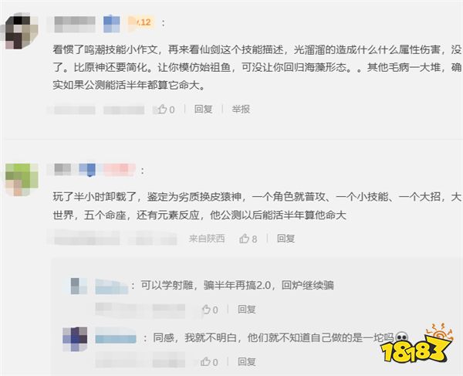Click 回复 under the 可以学射雕 reply
Viewport: 463px width, 376px height.
[247, 310]
